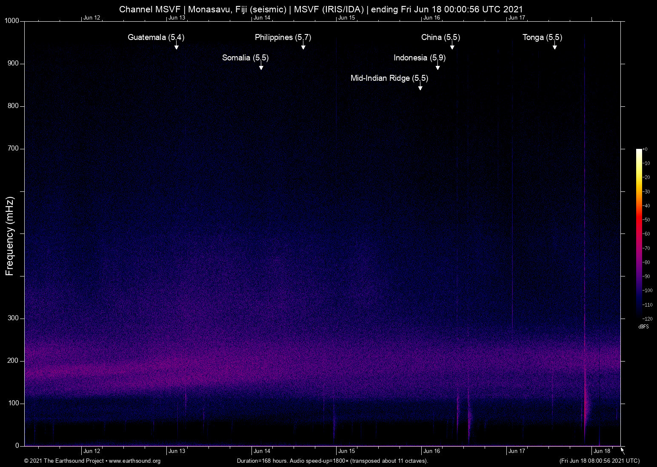Click the 1000 mHz tick label
This screenshot has height=467, width=657.
pyautogui.click(x=12, y=21)
